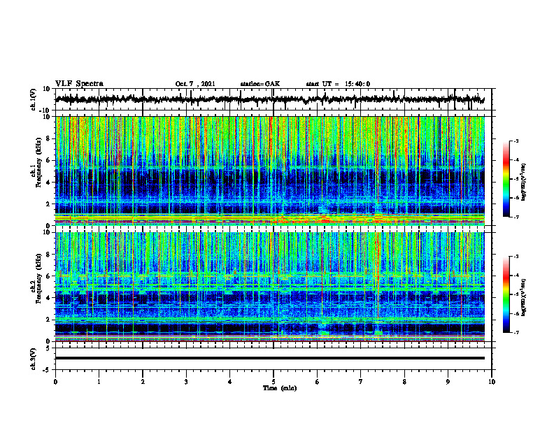Click the "8" kHz tick on ch.1 spectrogram axis
This screenshot has width=554, height=428.
point(48,138)
